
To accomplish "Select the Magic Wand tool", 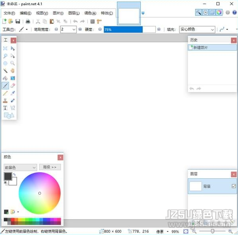I will 5,71.
